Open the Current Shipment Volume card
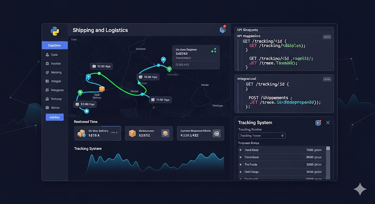This screenshot has height=204, width=375. (200, 134)
